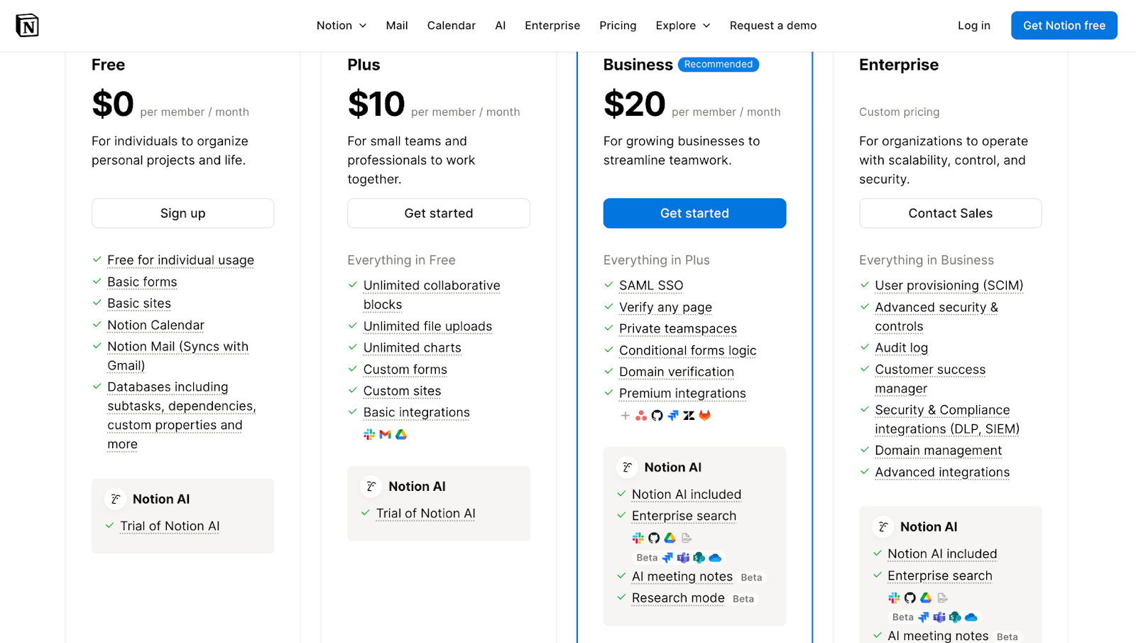Open Calendar from the top navigation
The image size is (1136, 643).
[x=452, y=26]
